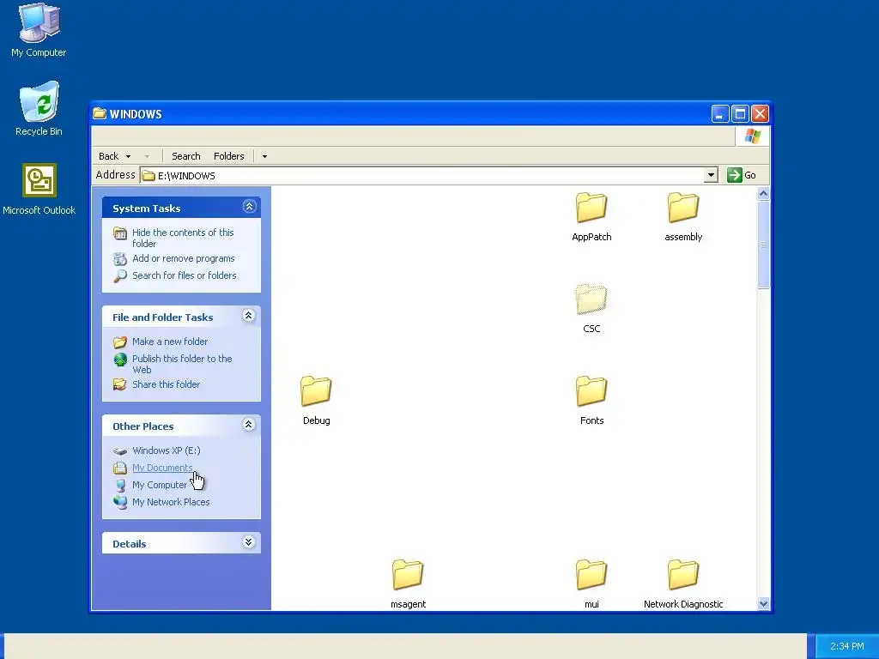Click the Search toolbar button

185,156
